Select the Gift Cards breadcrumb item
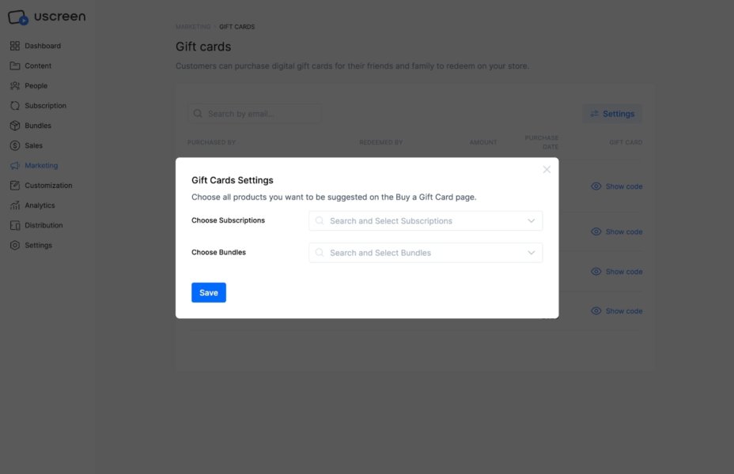This screenshot has height=474, width=734. click(x=236, y=26)
